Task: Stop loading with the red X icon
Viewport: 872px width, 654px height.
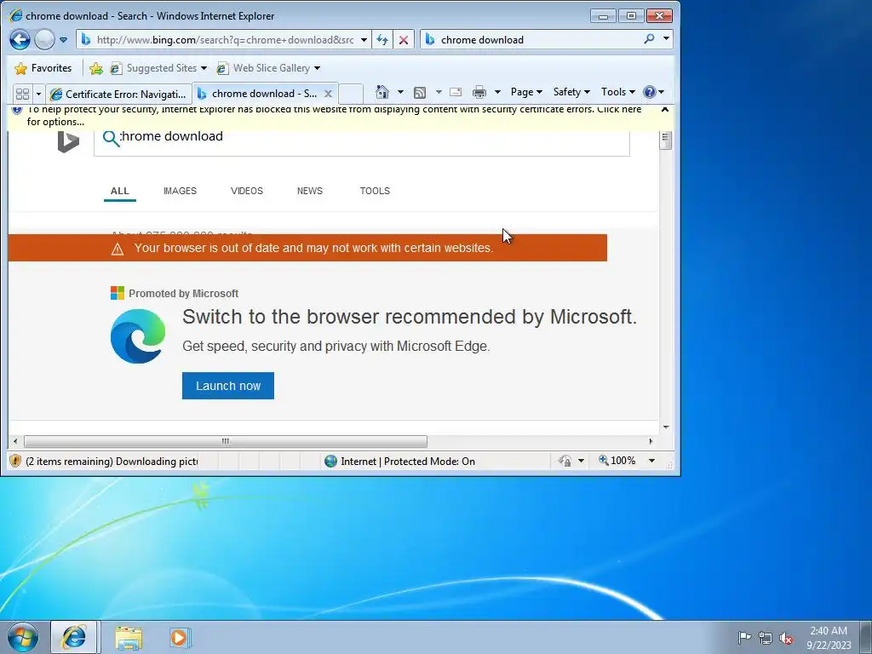Action: [404, 40]
